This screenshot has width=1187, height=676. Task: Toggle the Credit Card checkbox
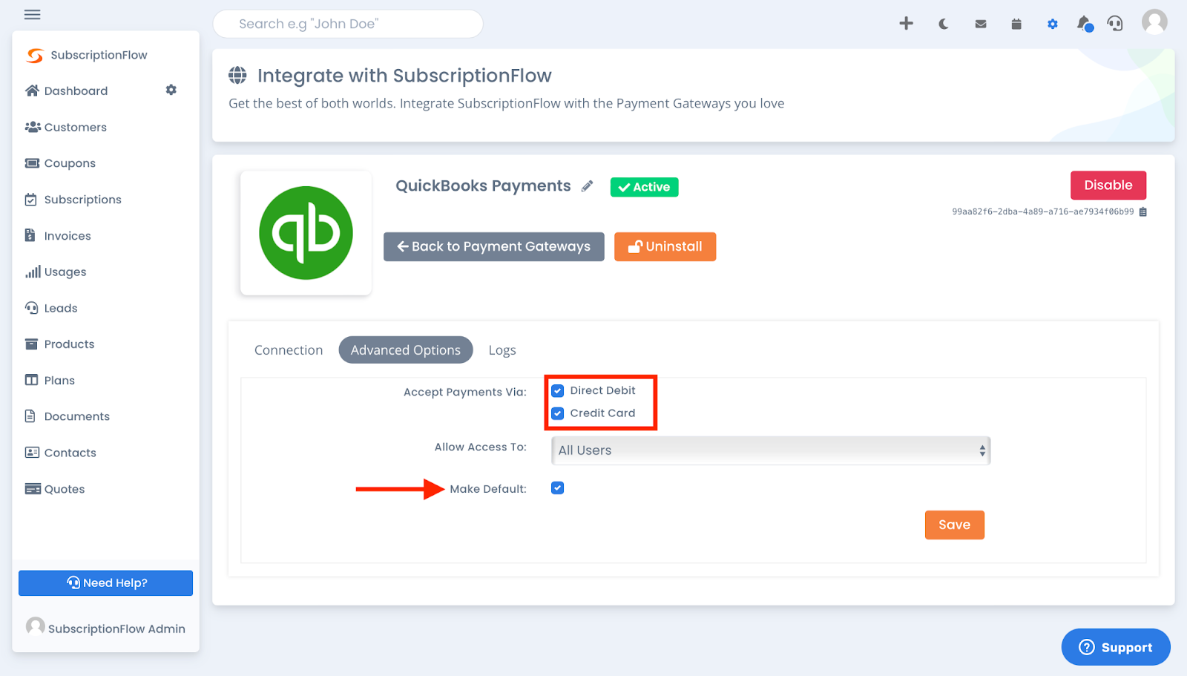point(558,413)
